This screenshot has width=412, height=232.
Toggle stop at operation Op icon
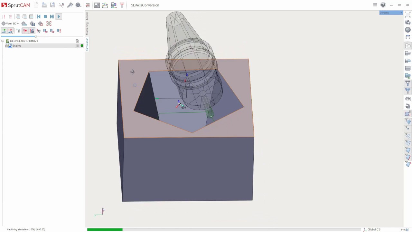click(x=52, y=31)
